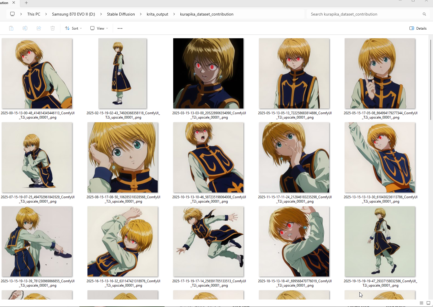Expand chevron after krita_output breadcrumb

tap(174, 14)
